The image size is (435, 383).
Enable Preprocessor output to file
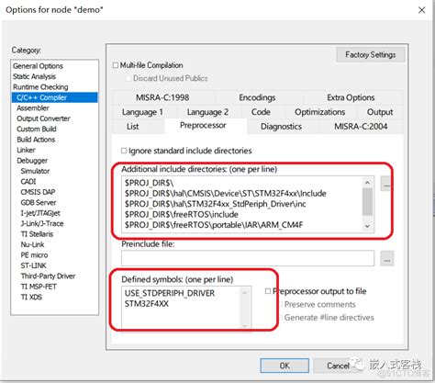tap(268, 291)
